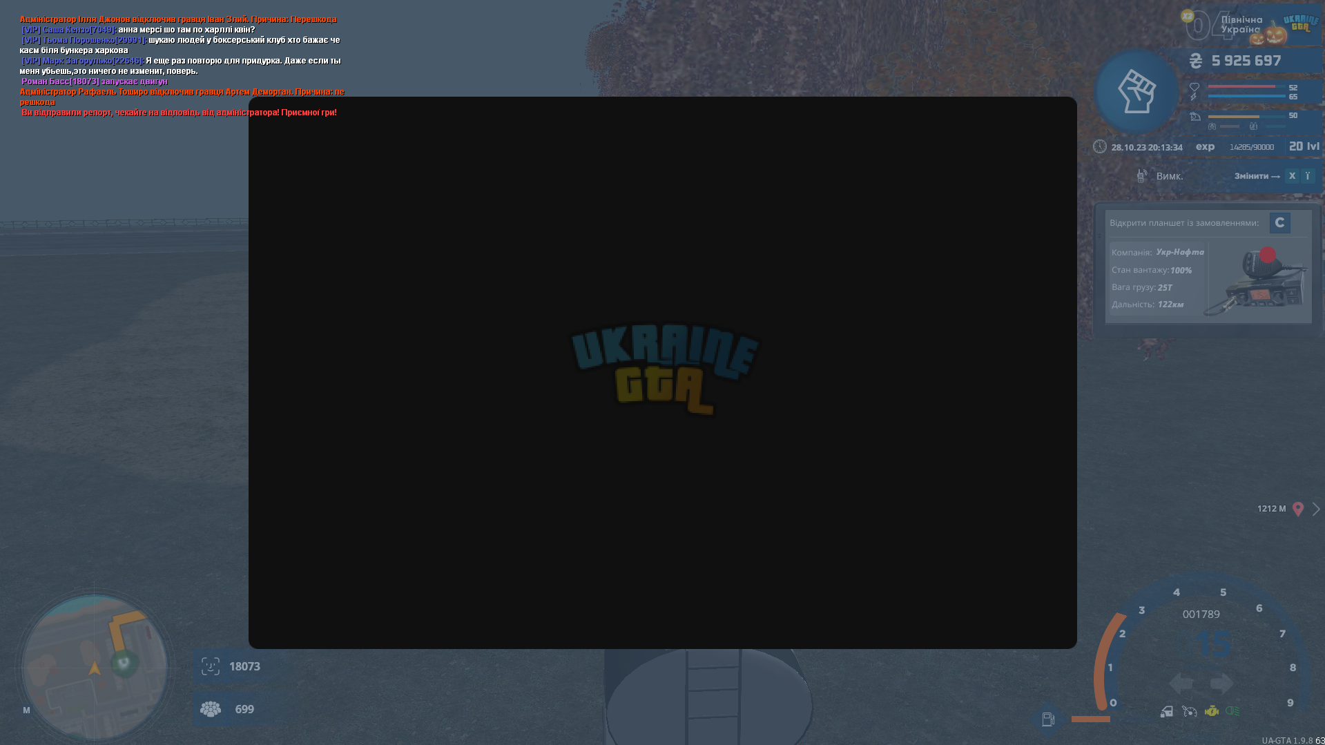The height and width of the screenshot is (745, 1325).
Task: Click the 'Тьома Порошенко' VIP chat message
Action: (x=180, y=45)
